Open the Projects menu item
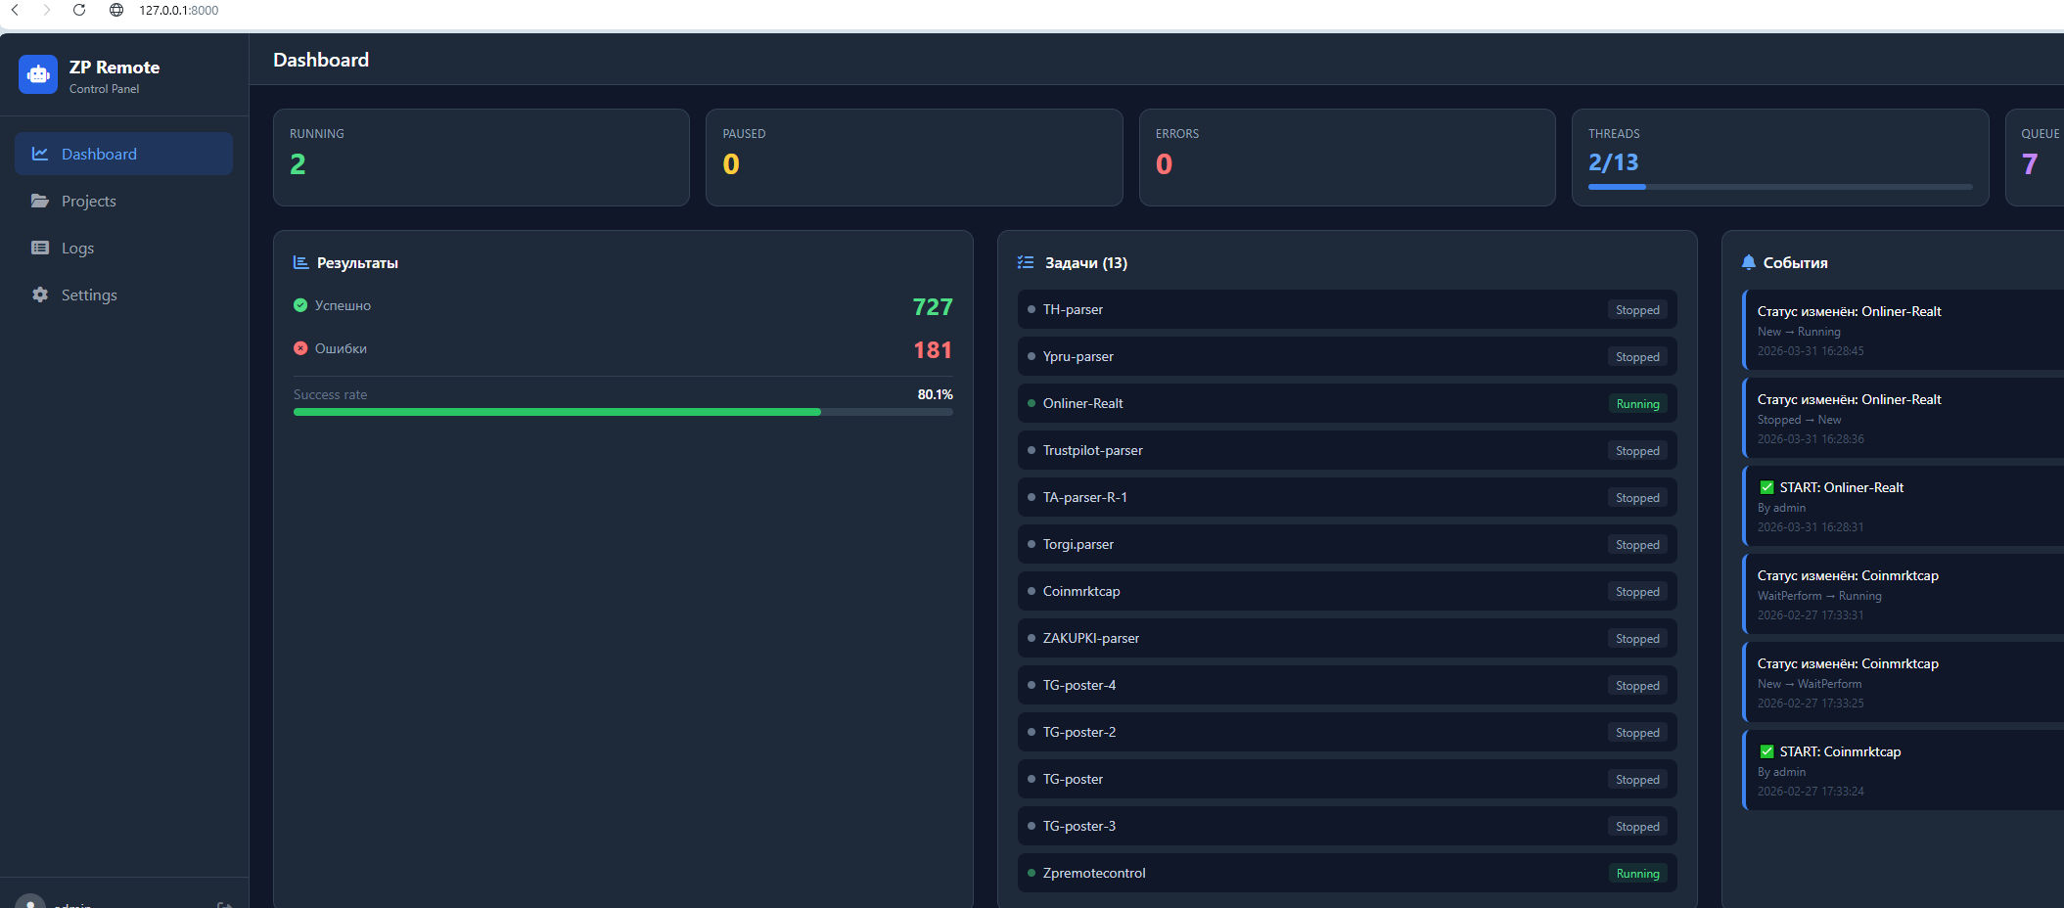The height and width of the screenshot is (908, 2064). tap(88, 201)
